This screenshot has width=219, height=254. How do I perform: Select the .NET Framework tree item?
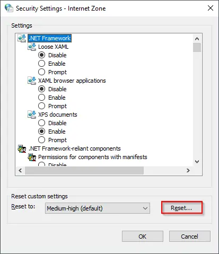pos(50,38)
